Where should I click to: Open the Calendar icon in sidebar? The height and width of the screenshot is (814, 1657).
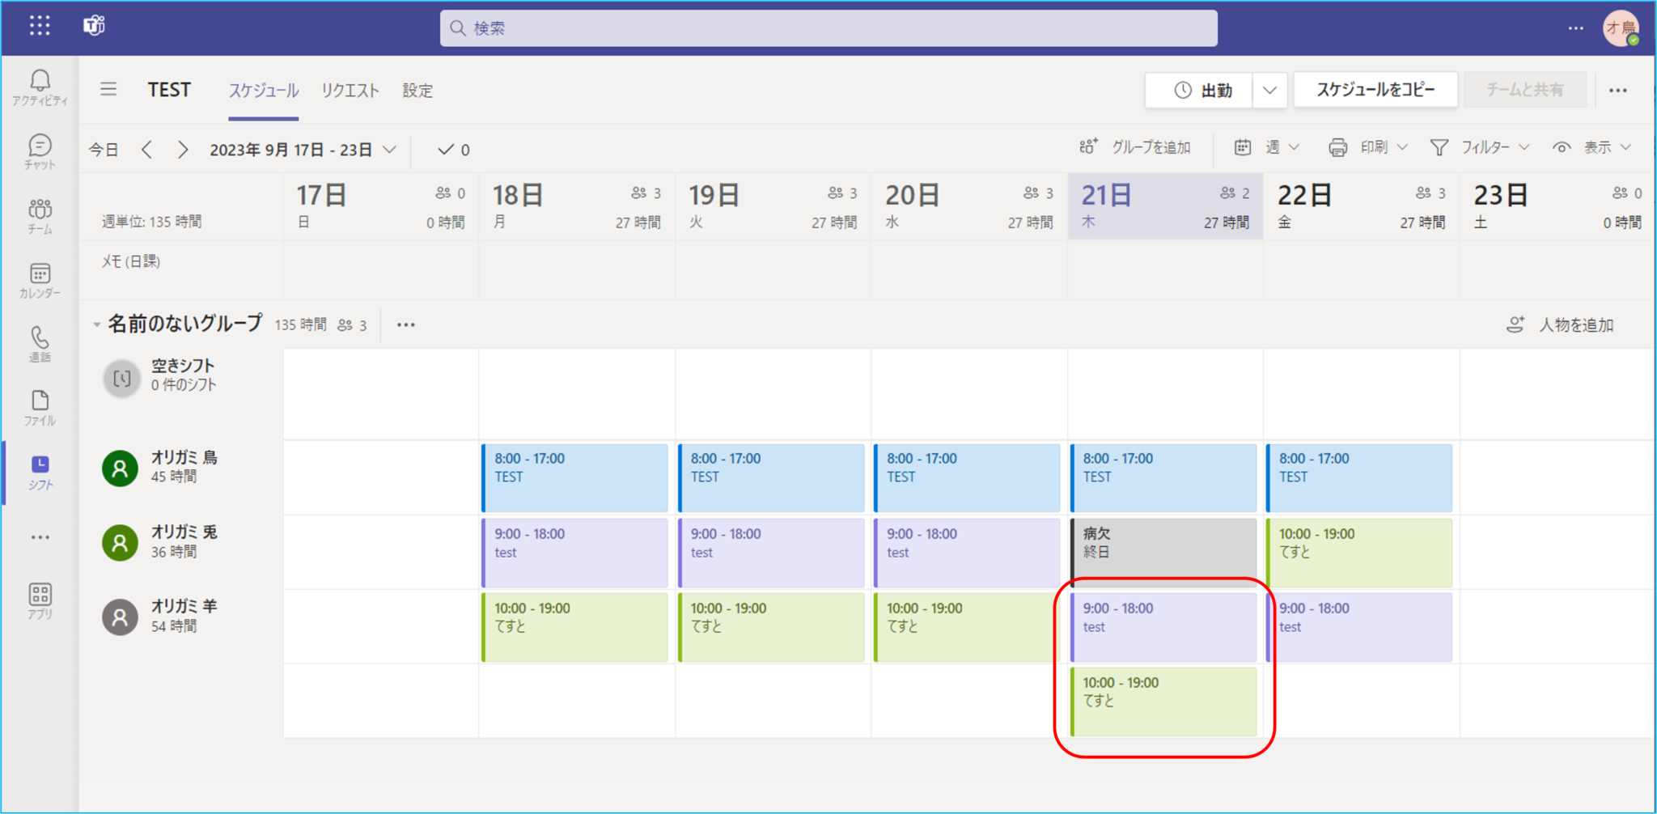[x=40, y=280]
